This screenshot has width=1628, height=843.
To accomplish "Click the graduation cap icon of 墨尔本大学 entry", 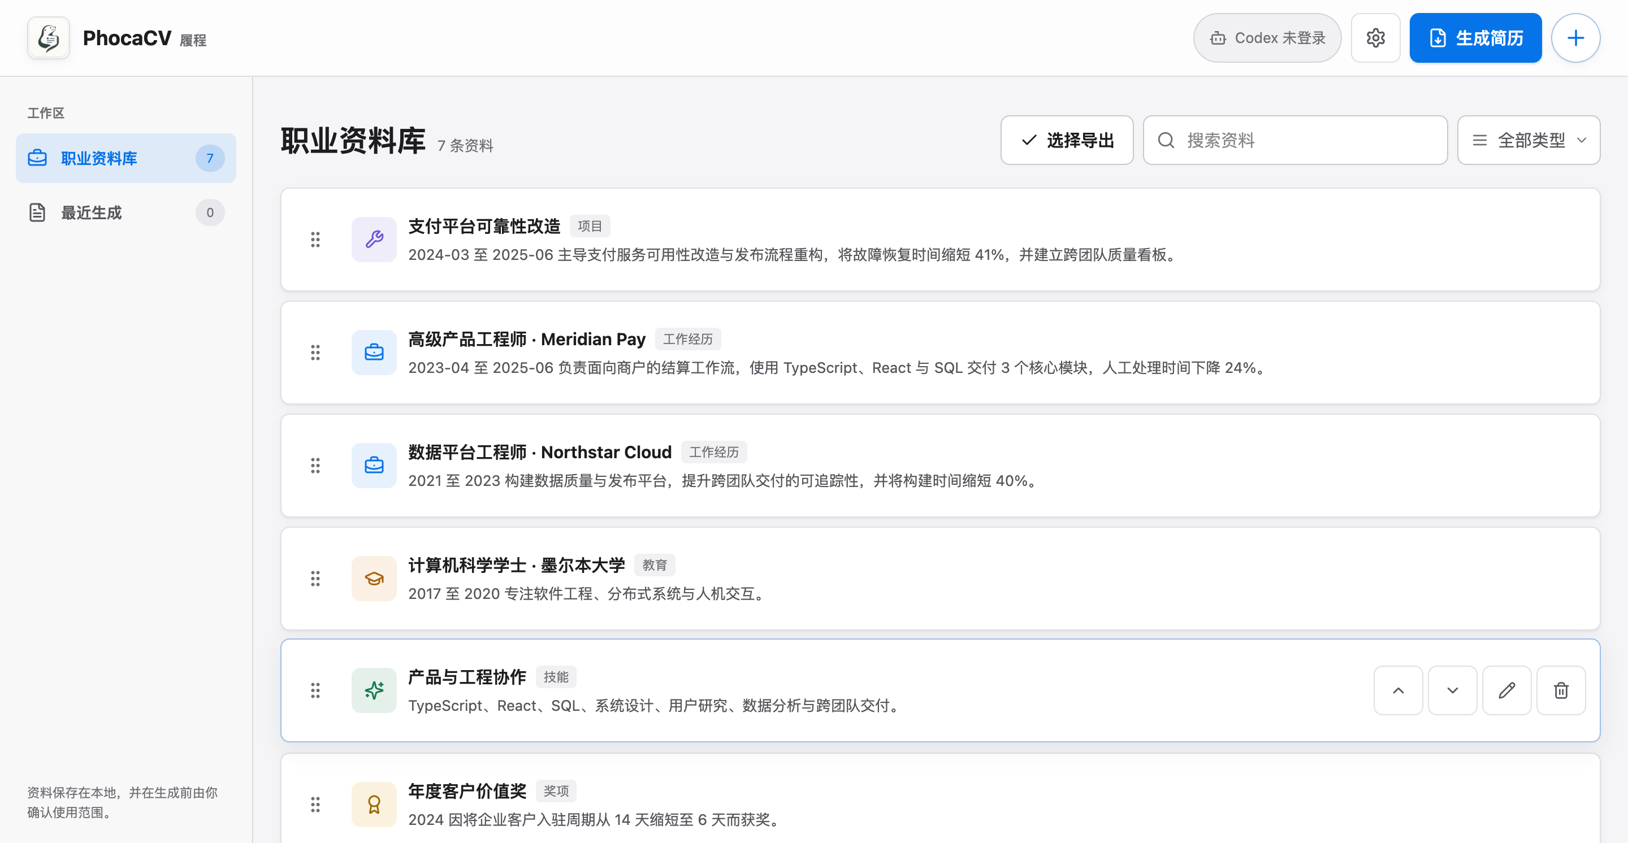I will pyautogui.click(x=374, y=579).
